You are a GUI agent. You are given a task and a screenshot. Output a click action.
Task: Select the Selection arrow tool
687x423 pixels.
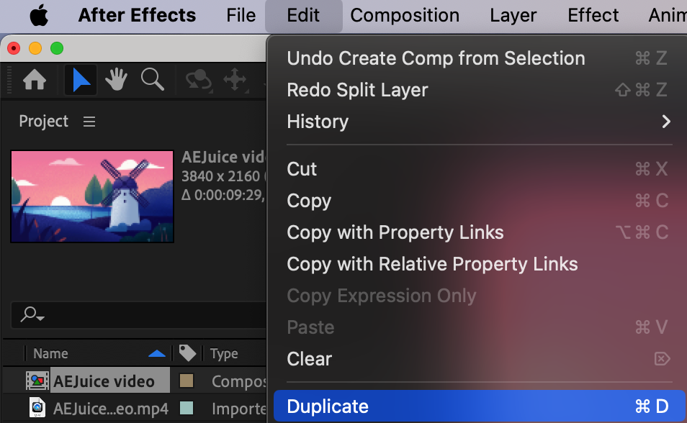tap(81, 80)
